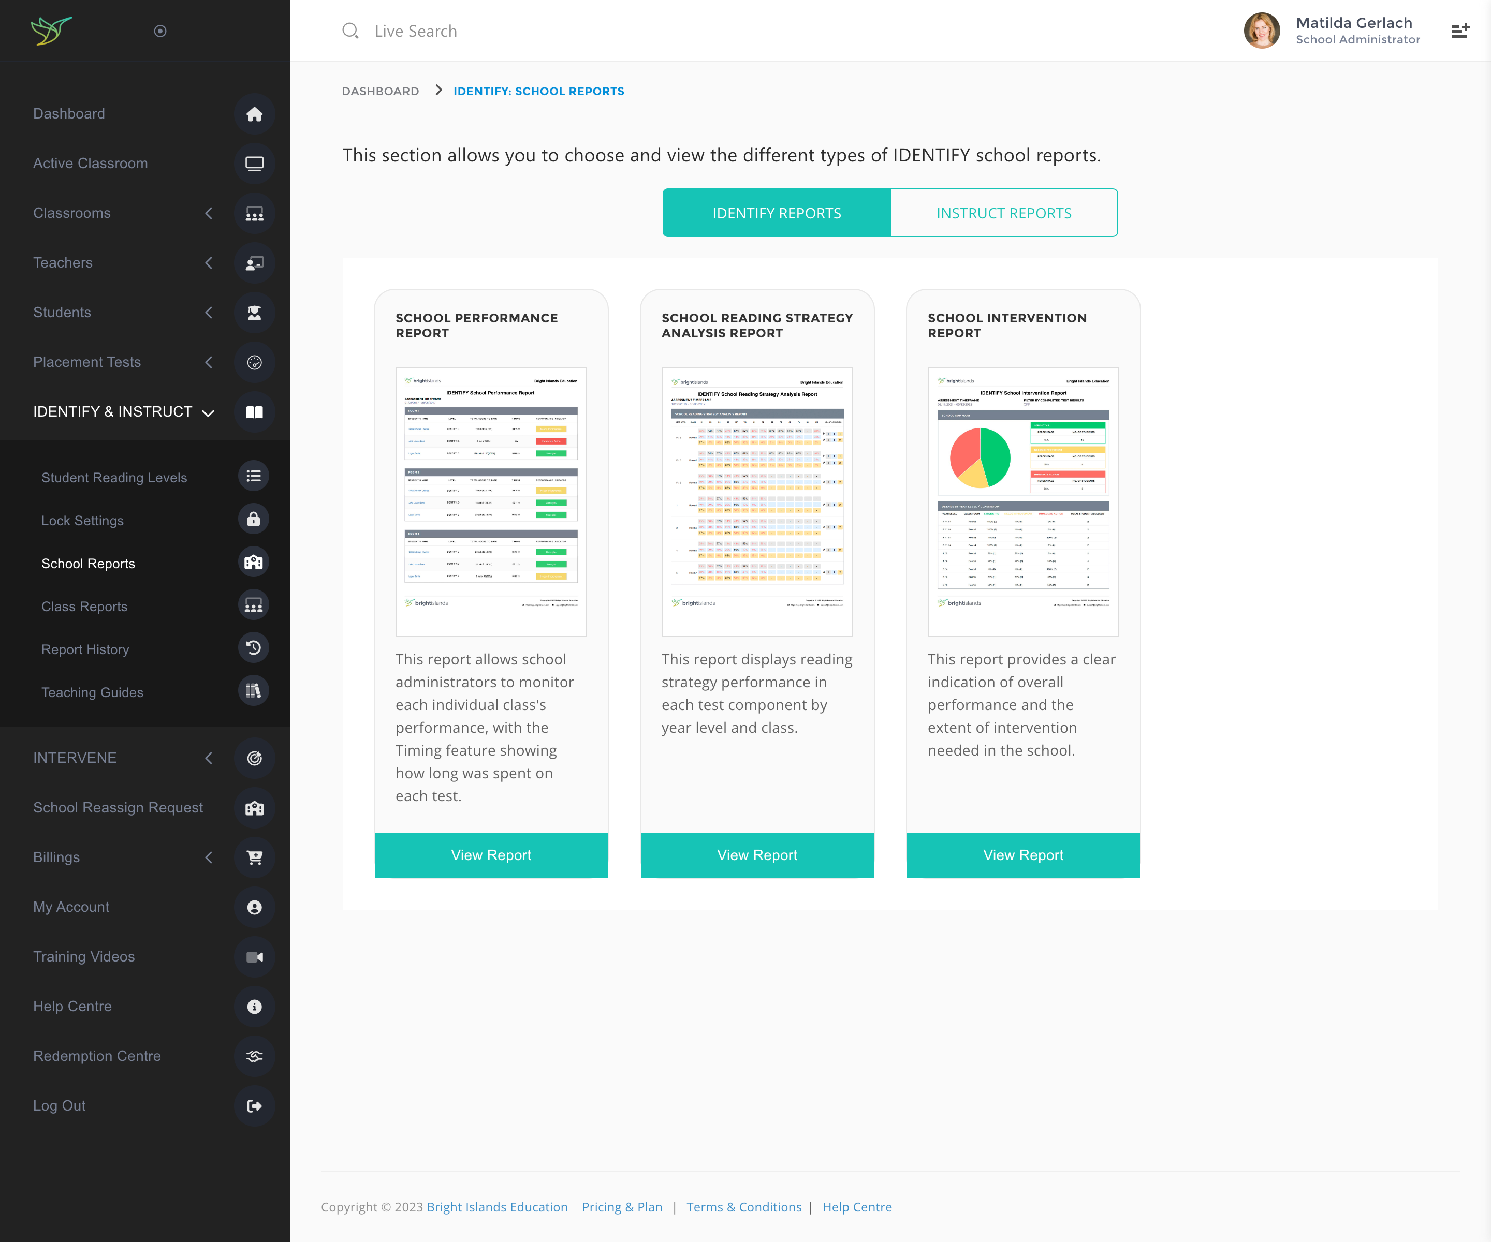Switch to INSTRUCT REPORTS tab
Image resolution: width=1491 pixels, height=1242 pixels.
pos(1004,213)
